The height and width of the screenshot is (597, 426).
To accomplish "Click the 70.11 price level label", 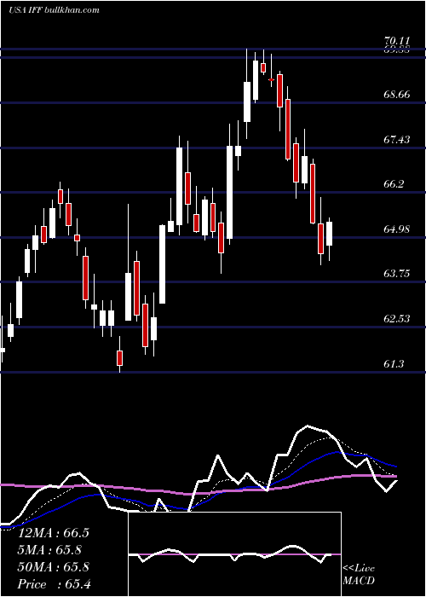I will [x=397, y=41].
